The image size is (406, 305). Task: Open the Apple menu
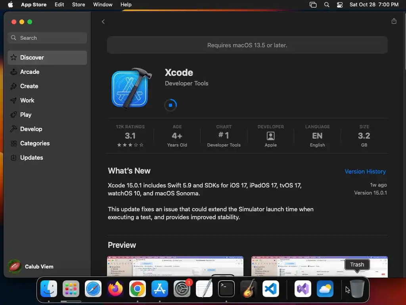tap(10, 5)
